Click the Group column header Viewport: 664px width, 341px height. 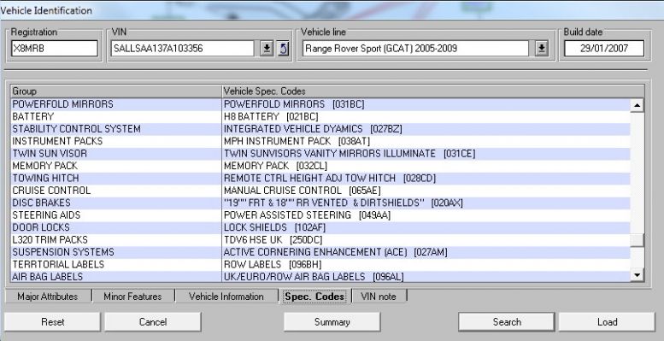(116, 91)
